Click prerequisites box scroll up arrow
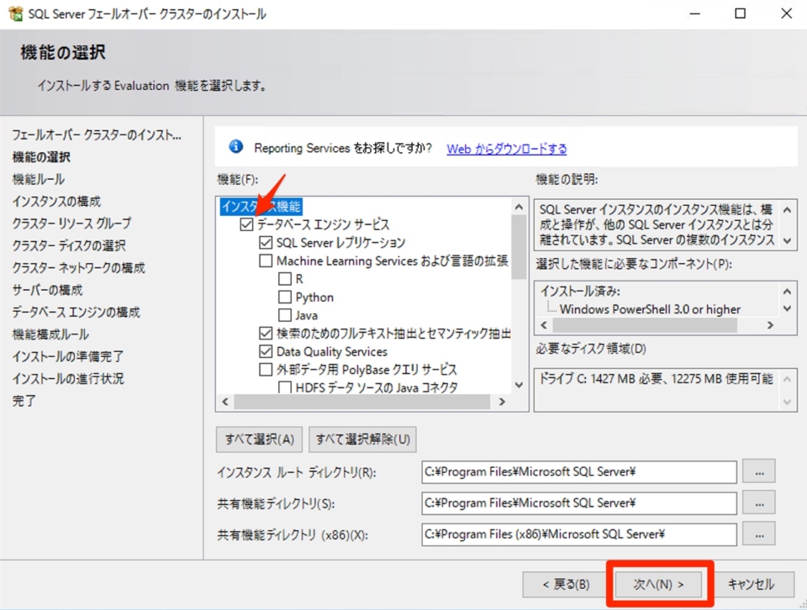This screenshot has height=610, width=807. pyautogui.click(x=787, y=292)
